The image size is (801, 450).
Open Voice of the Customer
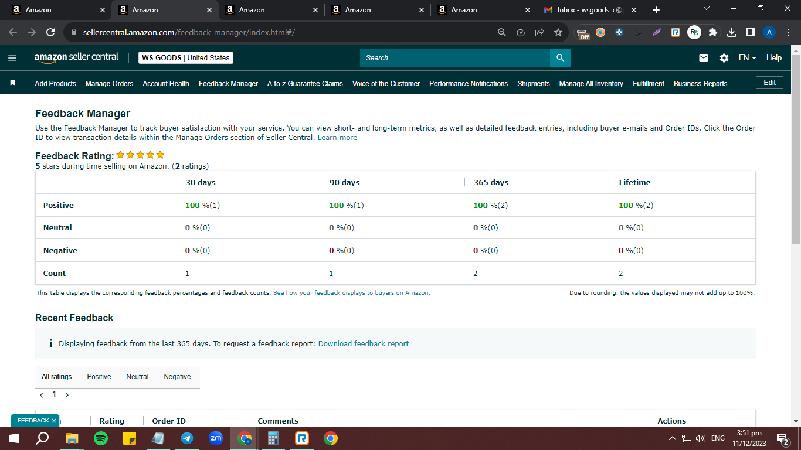386,84
